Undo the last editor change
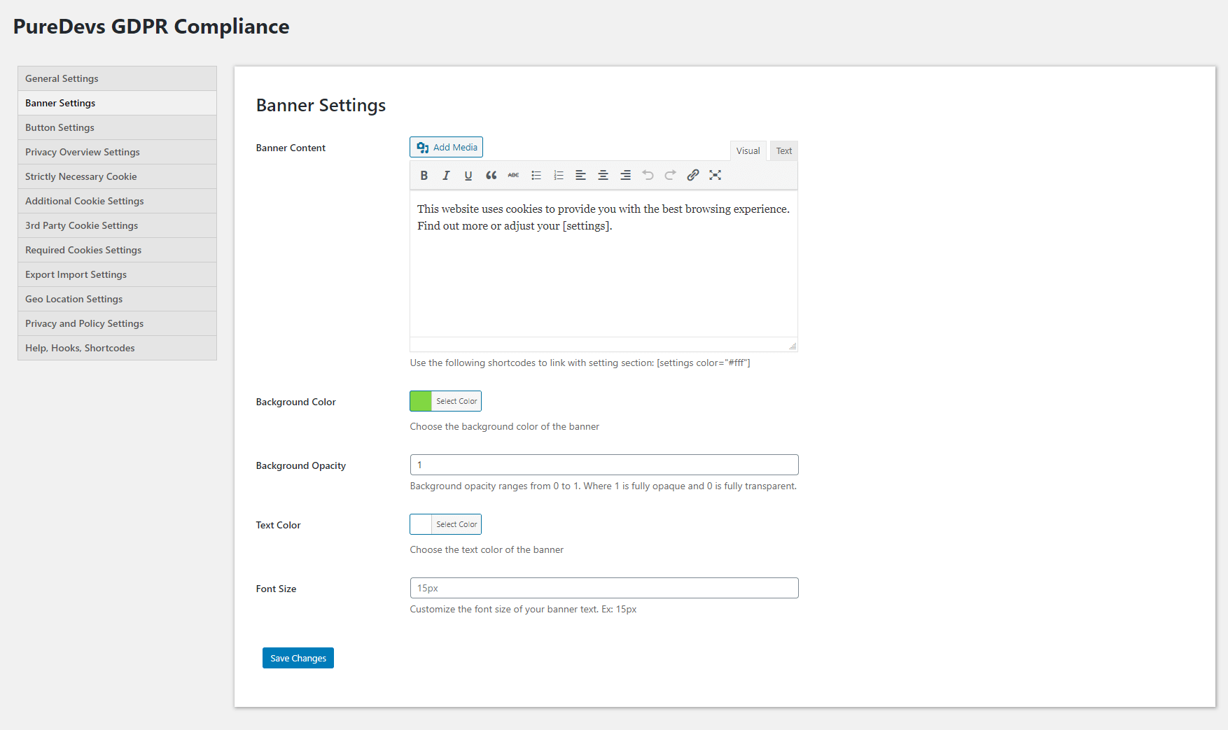This screenshot has width=1228, height=730. pos(648,175)
